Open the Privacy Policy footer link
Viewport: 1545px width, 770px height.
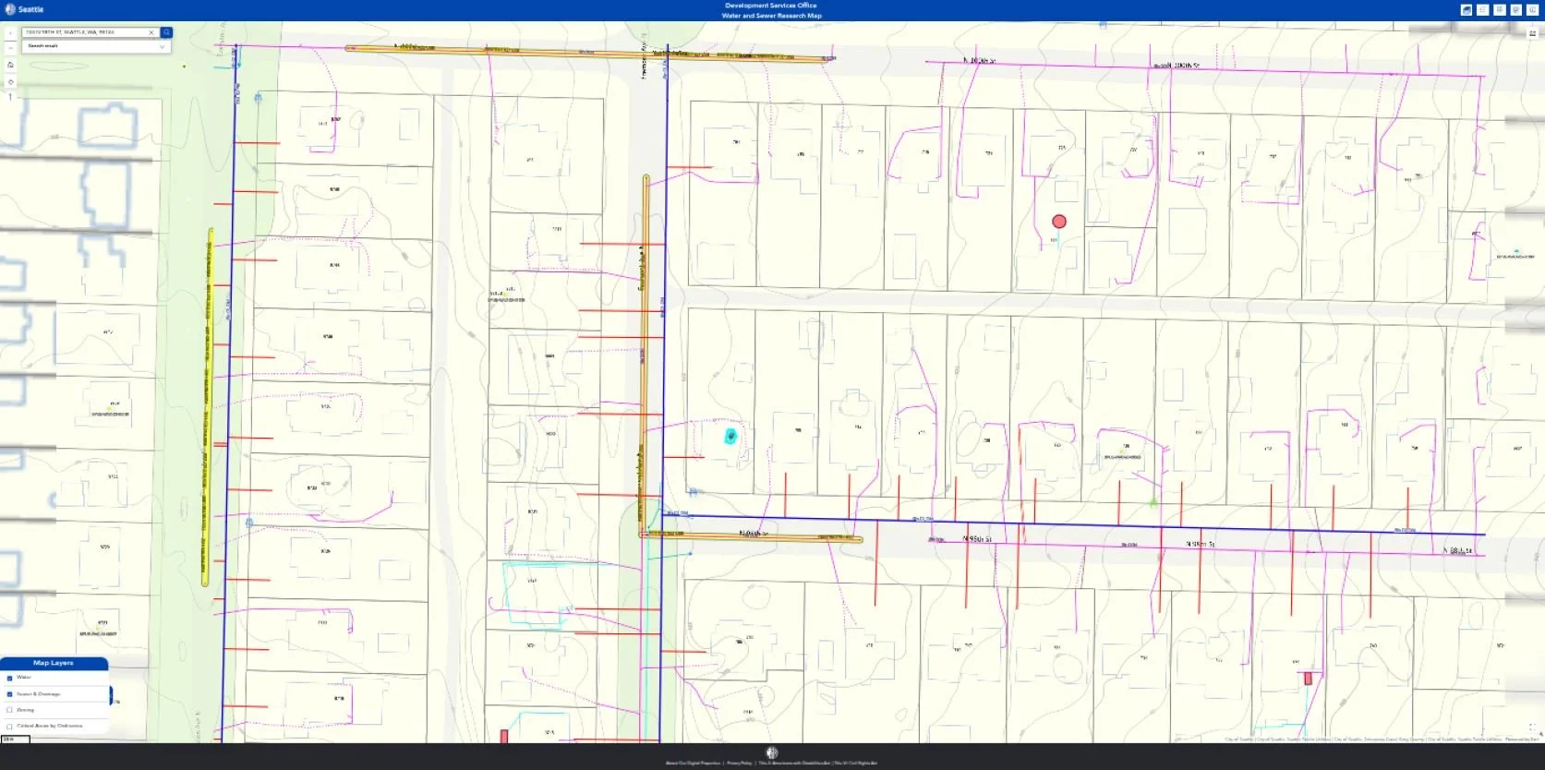click(x=739, y=763)
